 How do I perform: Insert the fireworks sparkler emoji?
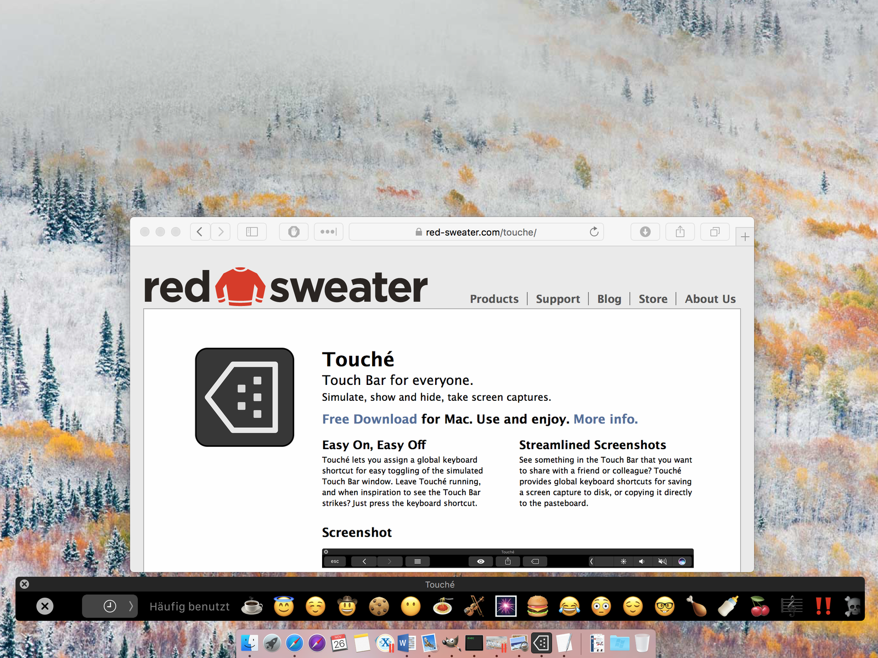pos(506,606)
